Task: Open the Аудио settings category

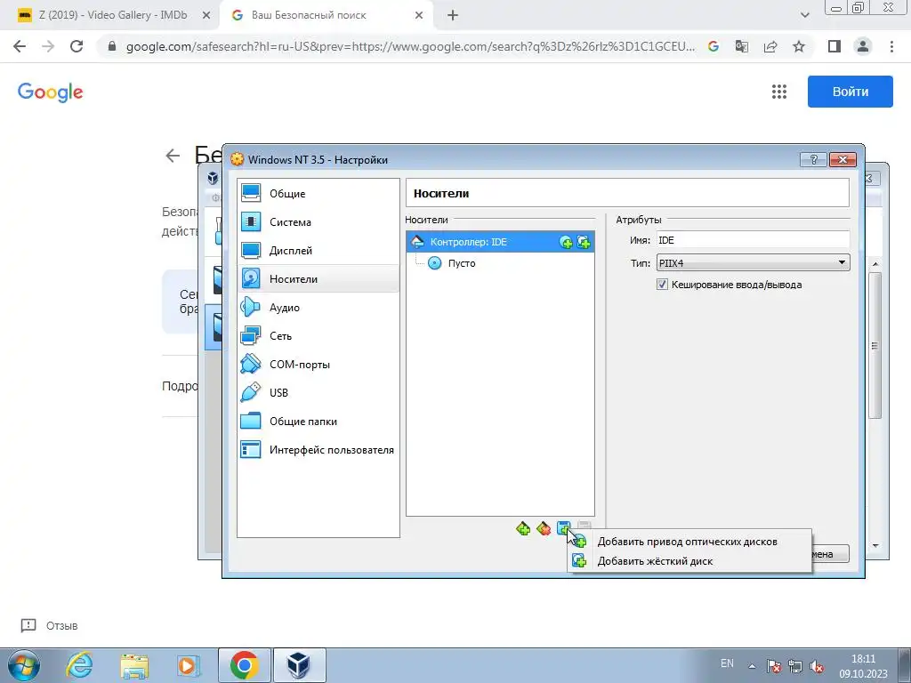Action: tap(318, 307)
